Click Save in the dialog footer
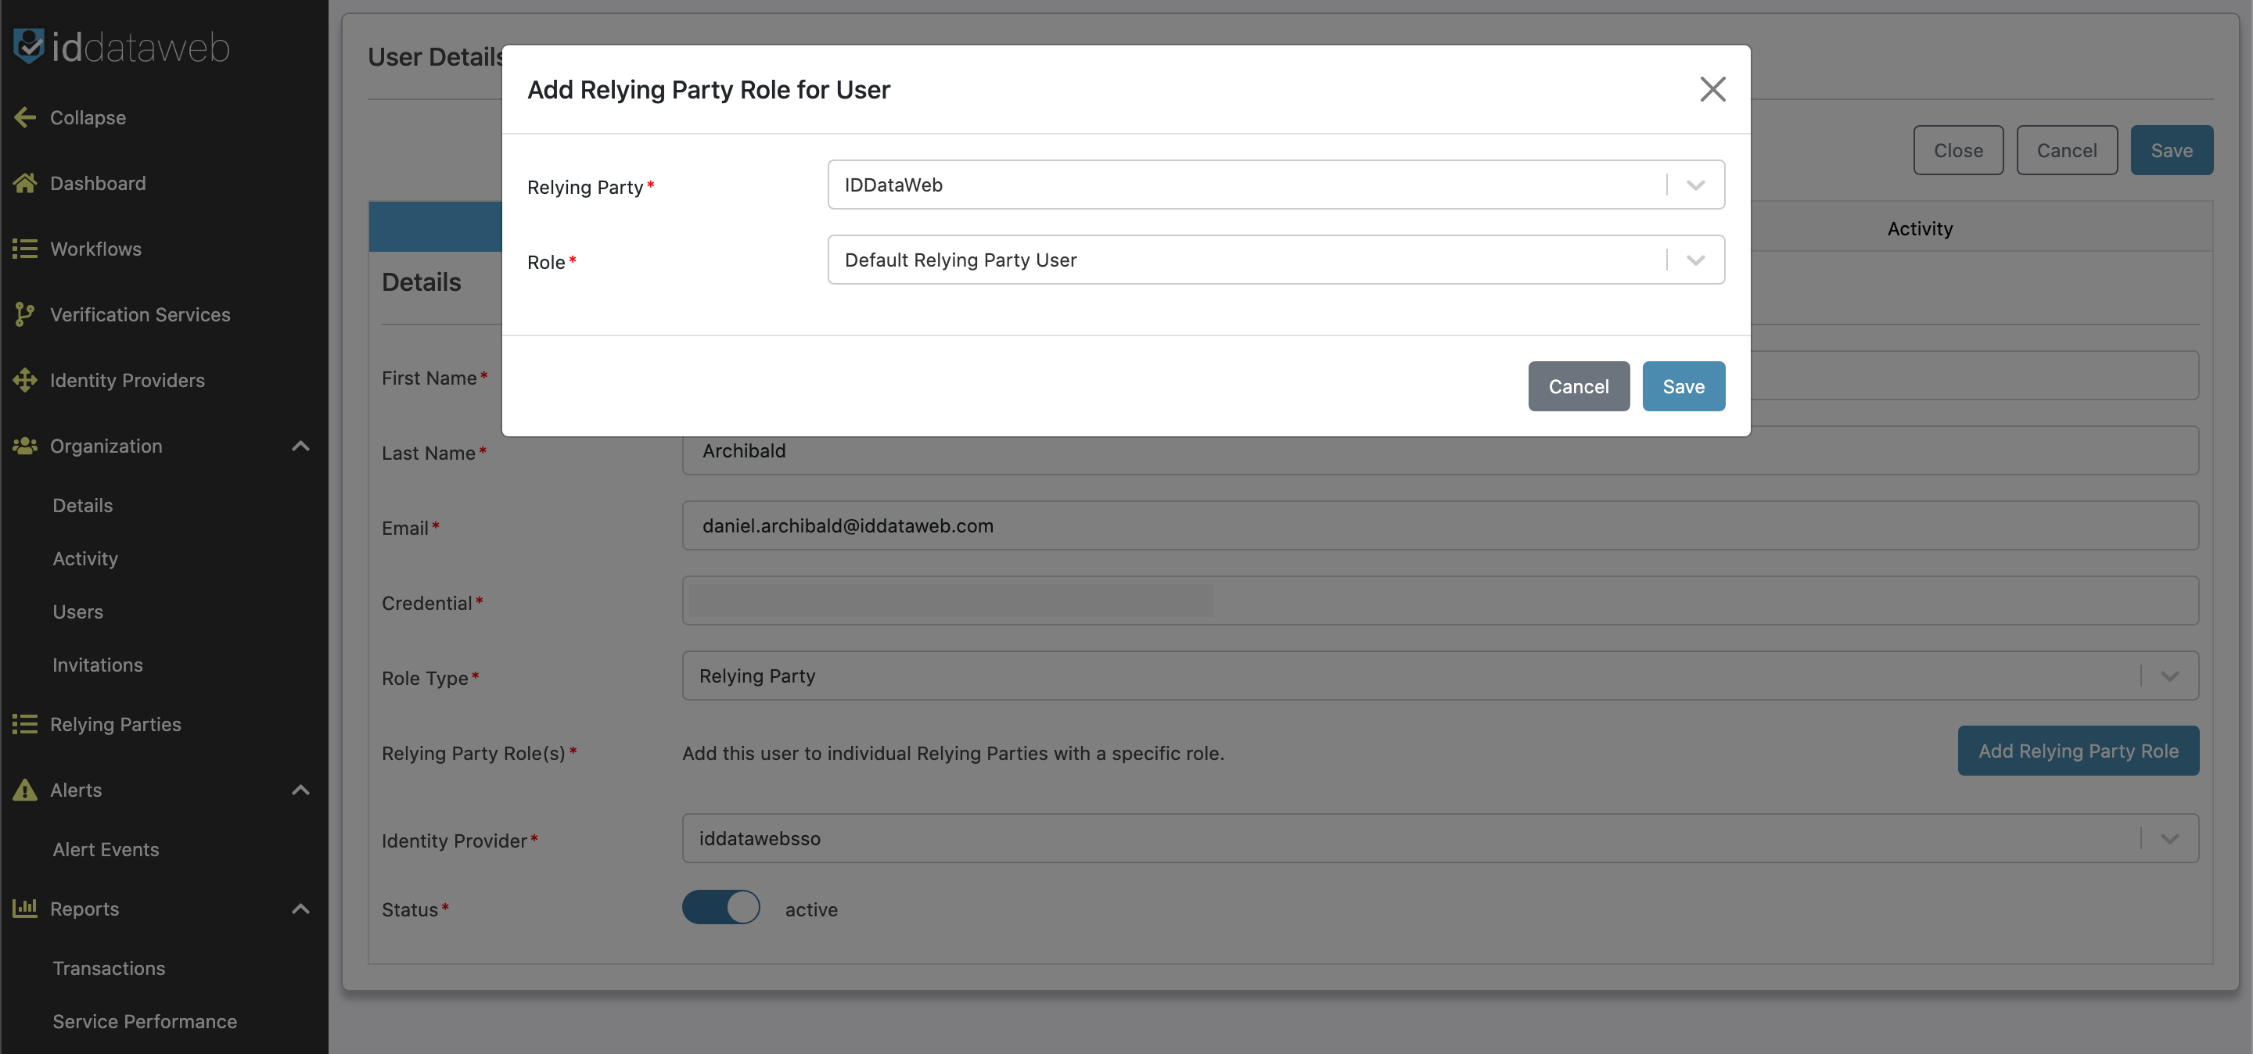 (1683, 386)
